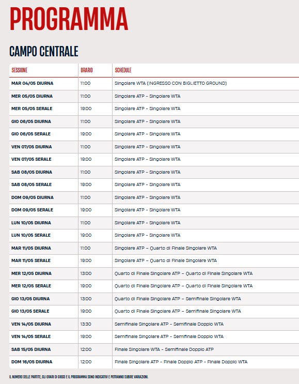The height and width of the screenshot is (384, 299).
Task: Click the GIO 13/05 SERALE session
Action: (30, 311)
